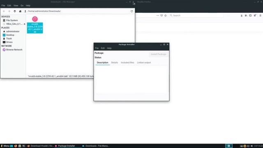Open the volume tray icon
The height and width of the screenshot is (148, 263).
(251, 146)
